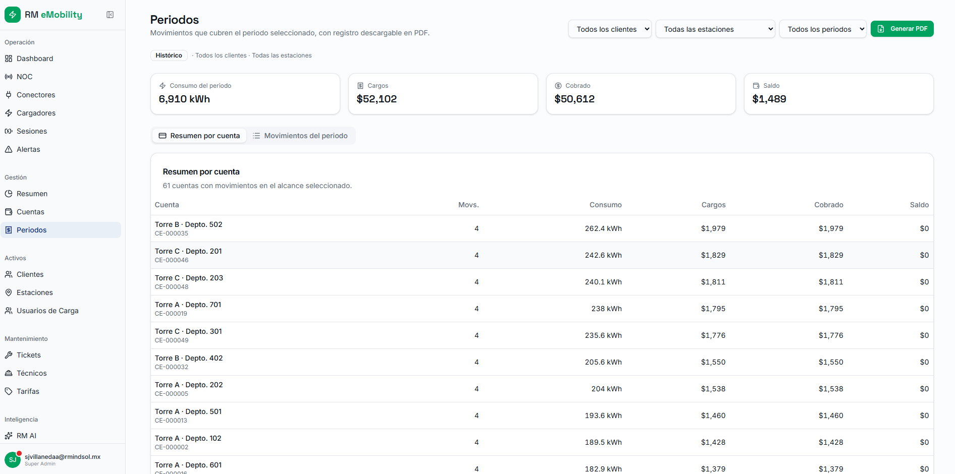955x474 pixels.
Task: Navigate to Sesiones page
Action: click(61, 131)
